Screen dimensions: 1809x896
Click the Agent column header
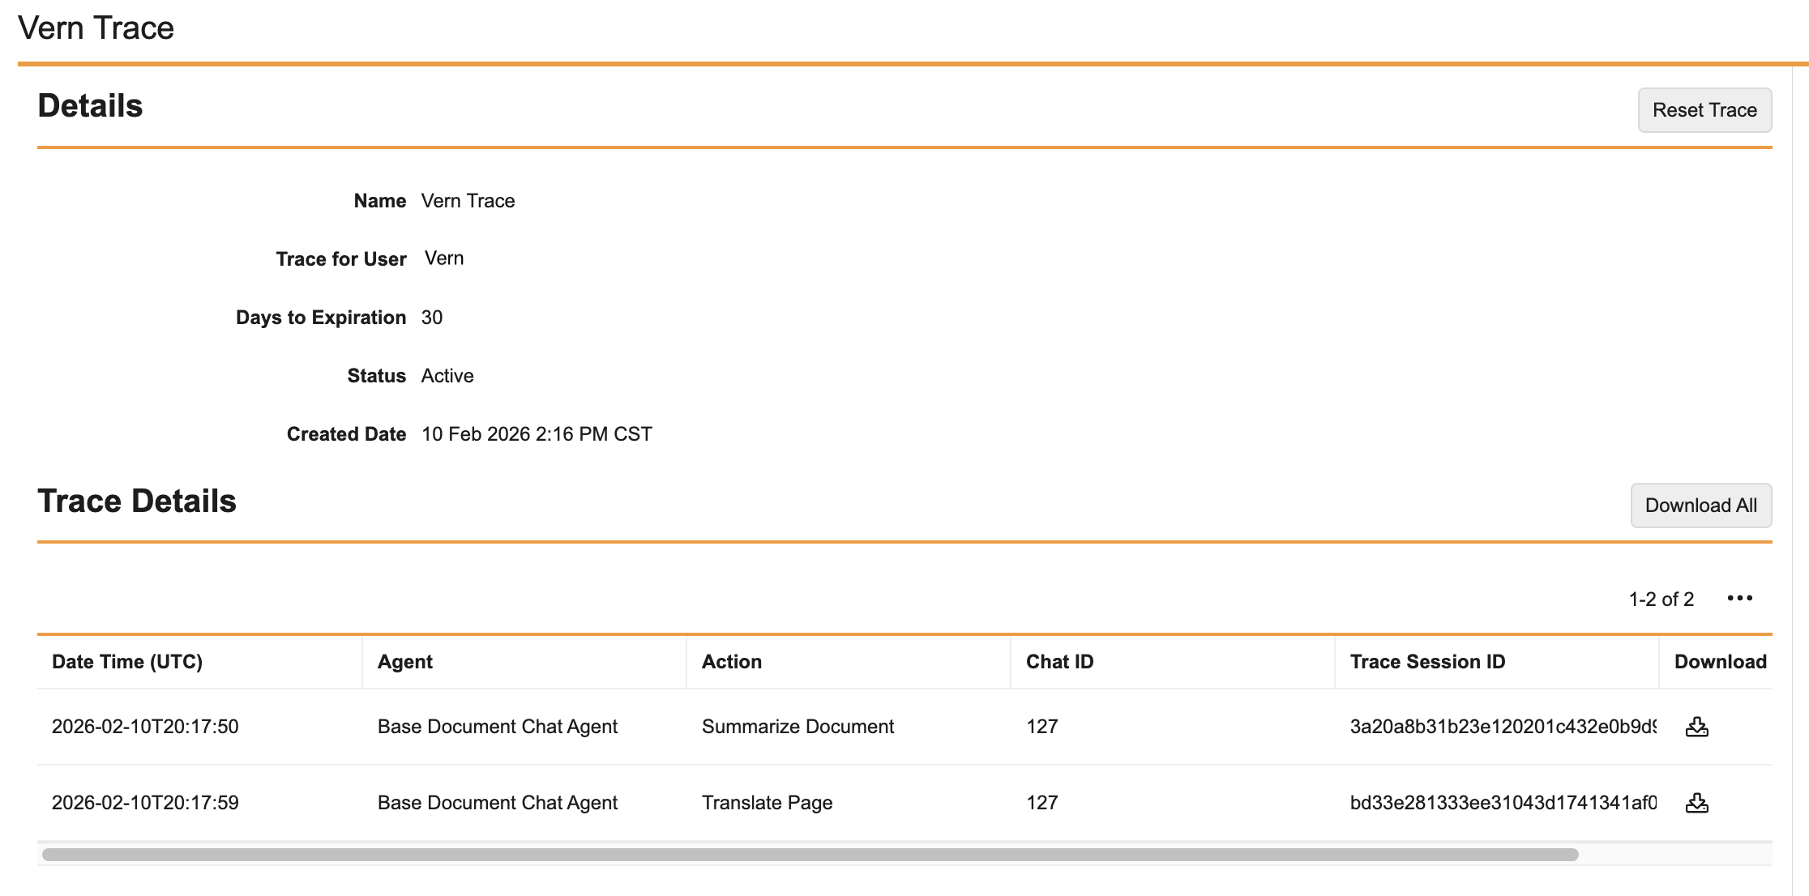(x=405, y=662)
